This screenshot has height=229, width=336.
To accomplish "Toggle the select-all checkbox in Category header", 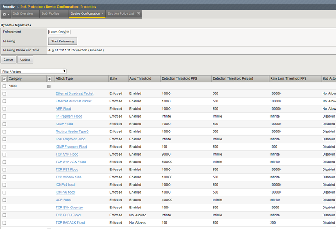I will (x=4, y=79).
